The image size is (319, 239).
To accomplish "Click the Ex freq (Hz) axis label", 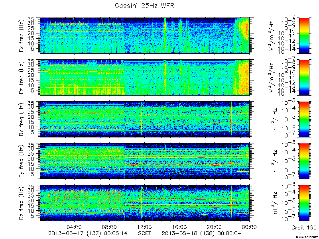I will click(x=22, y=35).
